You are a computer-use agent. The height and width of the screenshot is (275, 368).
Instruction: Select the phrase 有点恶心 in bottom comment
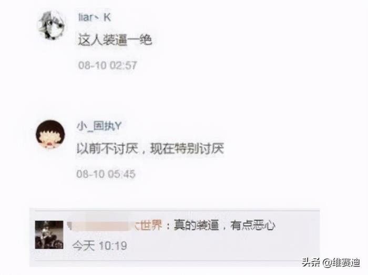click(x=253, y=226)
